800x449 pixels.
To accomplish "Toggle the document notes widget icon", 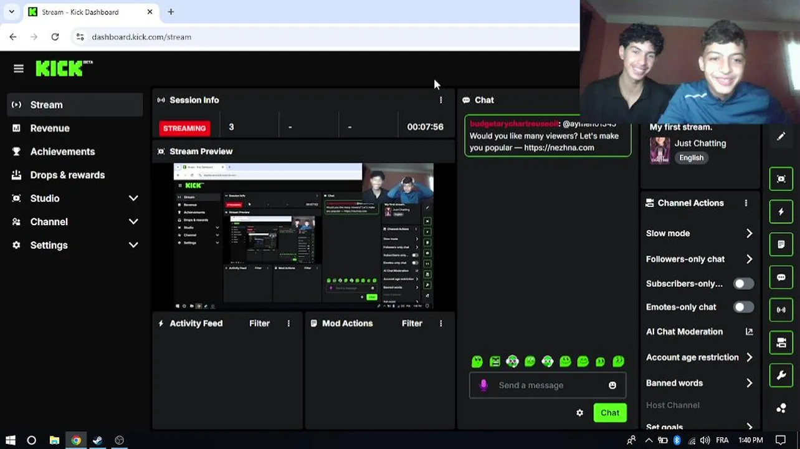I will (x=781, y=244).
